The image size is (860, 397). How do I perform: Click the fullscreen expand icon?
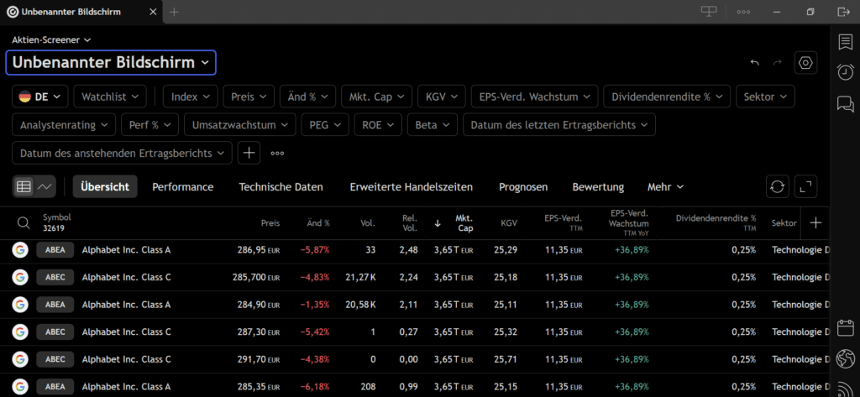coord(805,186)
